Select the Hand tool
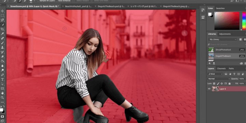Viewport: 246px width, 123px height. [x=2, y=93]
